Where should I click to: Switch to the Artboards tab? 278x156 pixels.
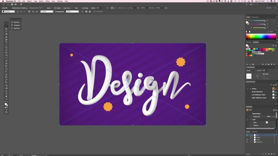[x=254, y=132]
